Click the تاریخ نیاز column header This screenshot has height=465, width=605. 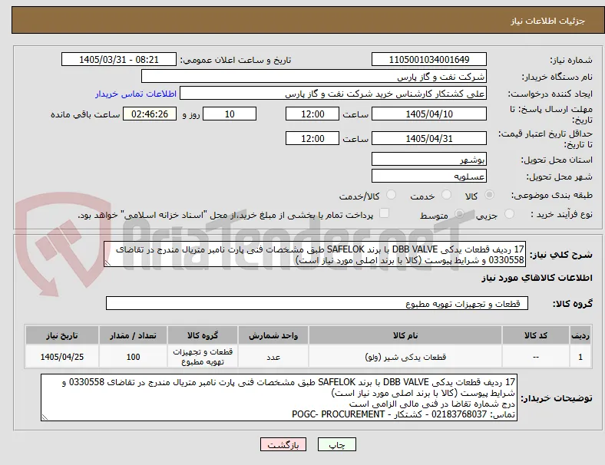62,335
